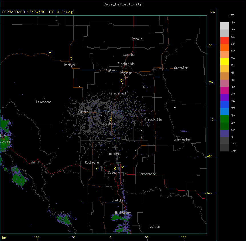Pick the dark green 20 dBZ legend swatch
Screen dimensions: 246x241
pos(224,126)
